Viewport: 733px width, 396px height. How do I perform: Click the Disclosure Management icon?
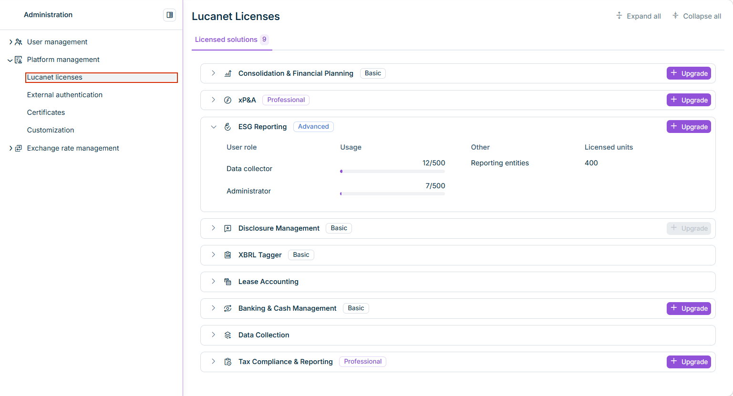228,228
